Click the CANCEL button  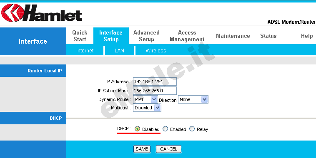click(168, 149)
